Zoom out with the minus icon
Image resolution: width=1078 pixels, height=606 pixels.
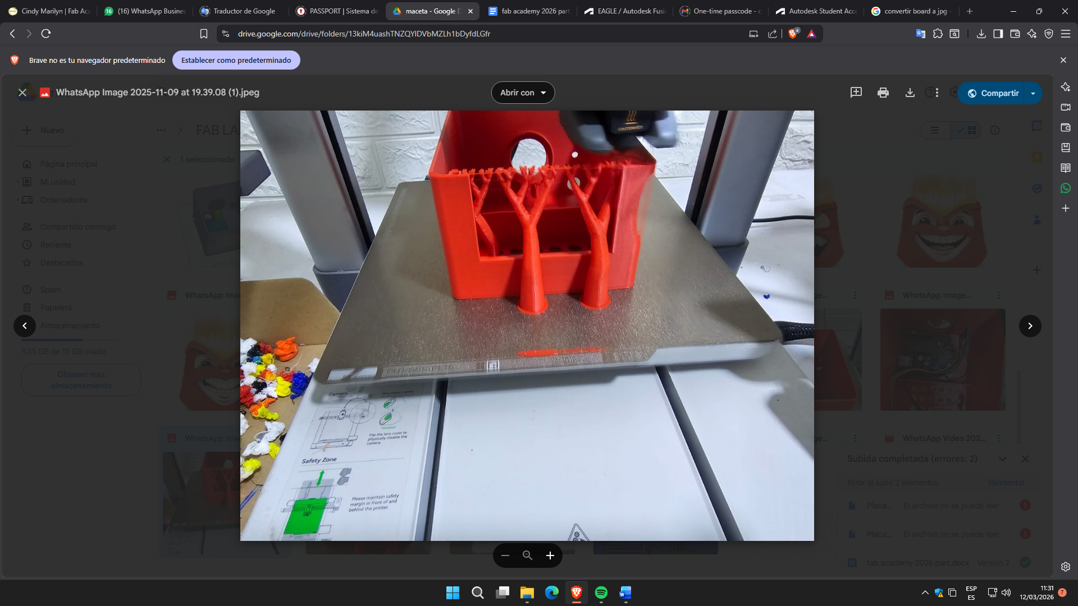point(505,555)
